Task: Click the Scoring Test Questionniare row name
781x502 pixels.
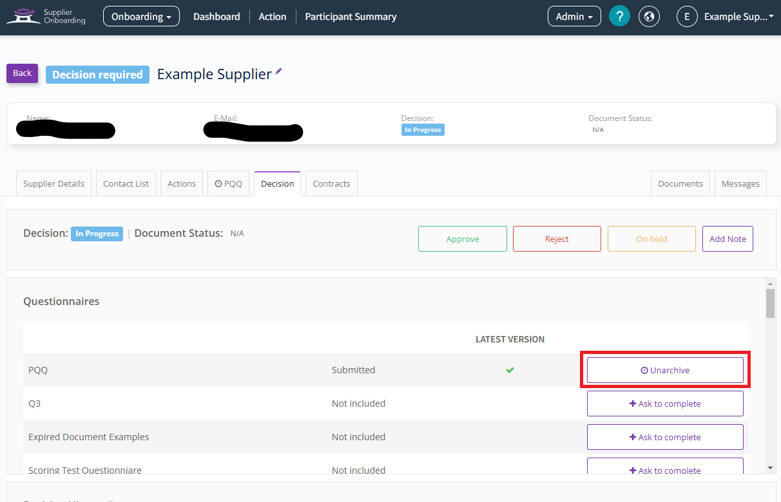Action: click(x=85, y=470)
